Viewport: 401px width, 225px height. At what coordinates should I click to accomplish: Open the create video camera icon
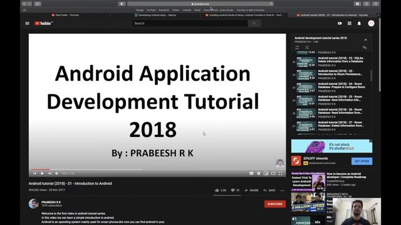tap(340, 23)
